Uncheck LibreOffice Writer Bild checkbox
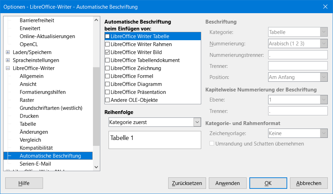The height and width of the screenshot is (194, 333). pyautogui.click(x=108, y=52)
